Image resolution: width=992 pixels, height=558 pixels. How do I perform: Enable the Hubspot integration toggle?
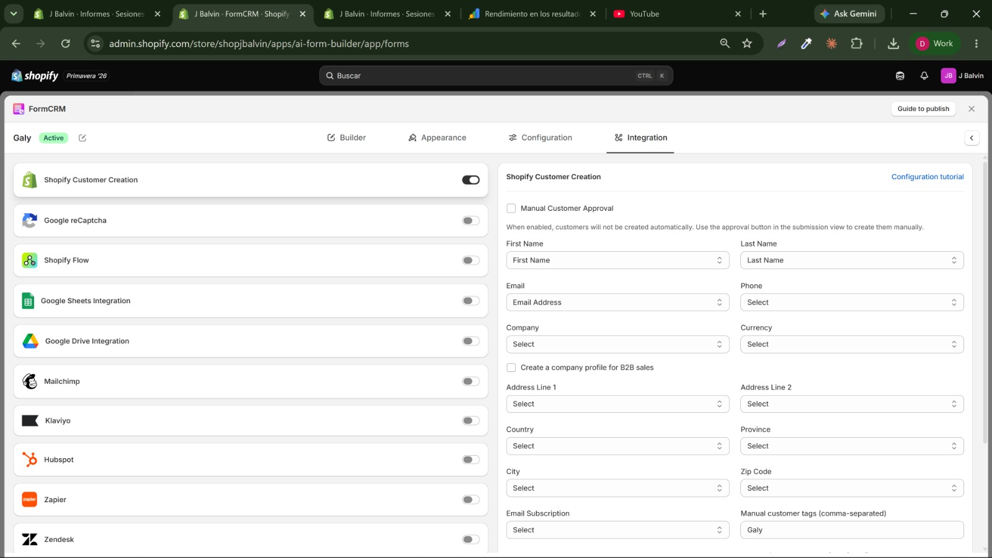coord(471,459)
